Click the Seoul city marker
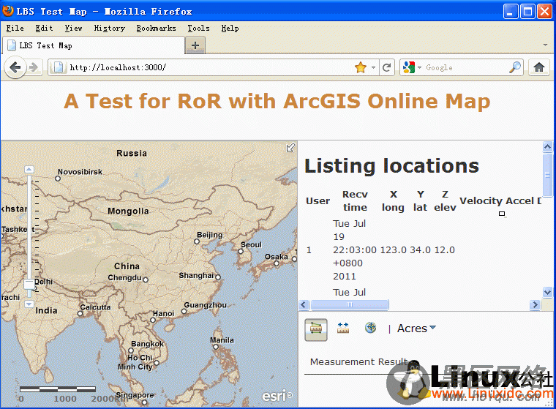Screen dimensions: 556x409 click(241, 252)
